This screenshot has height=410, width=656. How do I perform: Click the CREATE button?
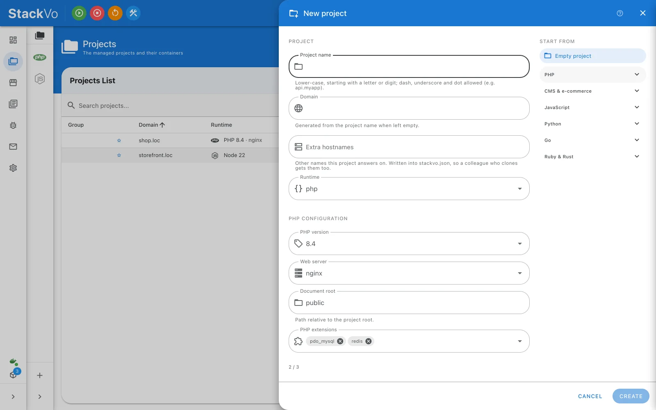click(631, 396)
